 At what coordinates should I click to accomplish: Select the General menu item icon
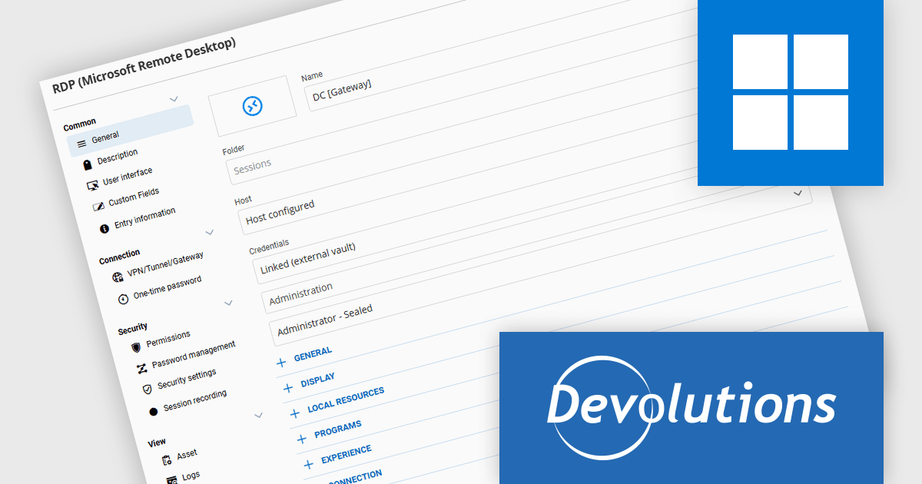point(81,144)
